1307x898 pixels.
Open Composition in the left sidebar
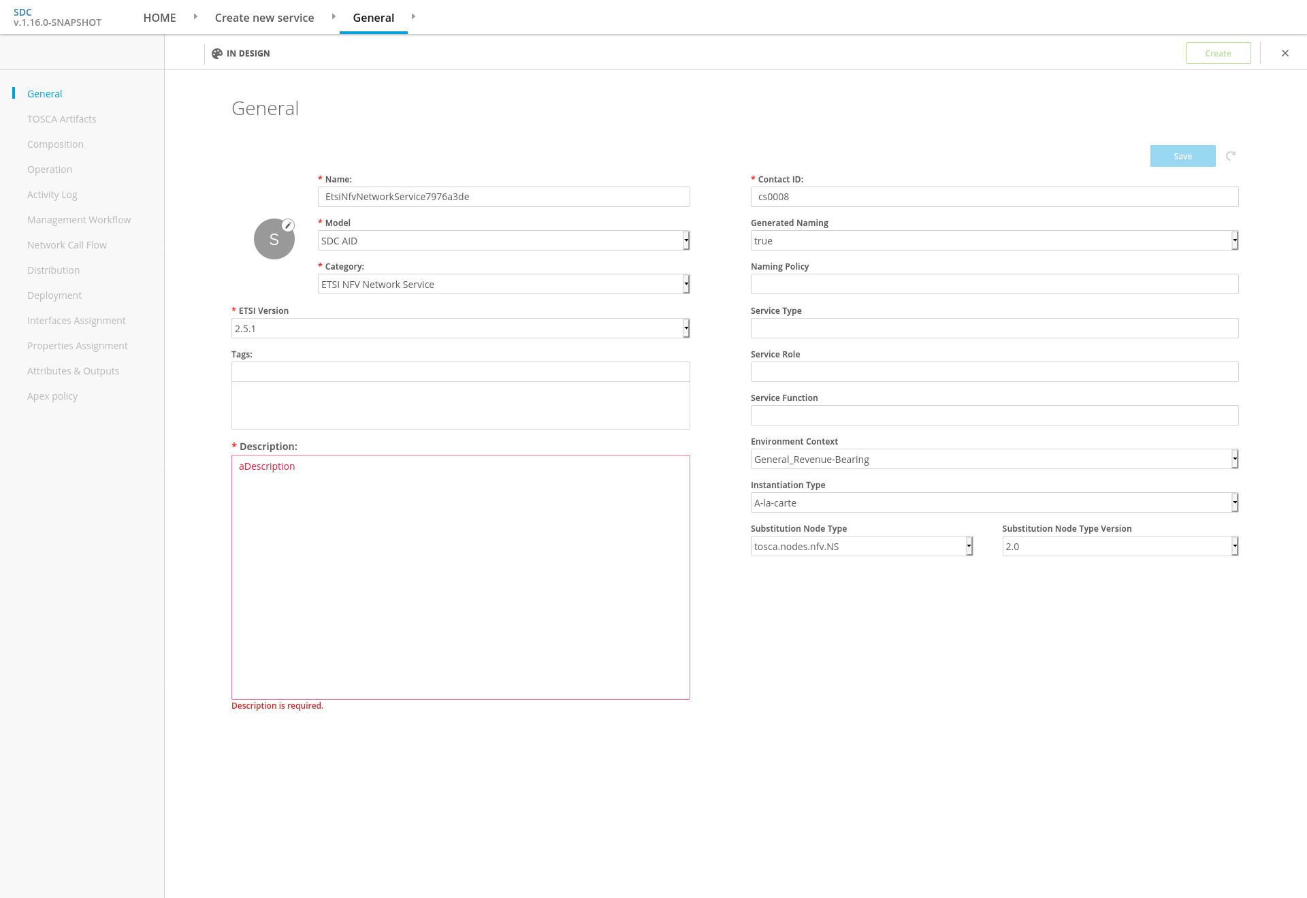point(55,144)
